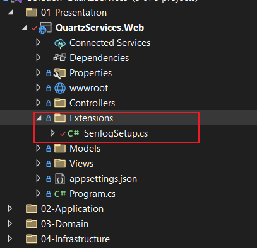This screenshot has height=248, width=257.
Task: Click the Dependencies icon
Action: pos(60,58)
